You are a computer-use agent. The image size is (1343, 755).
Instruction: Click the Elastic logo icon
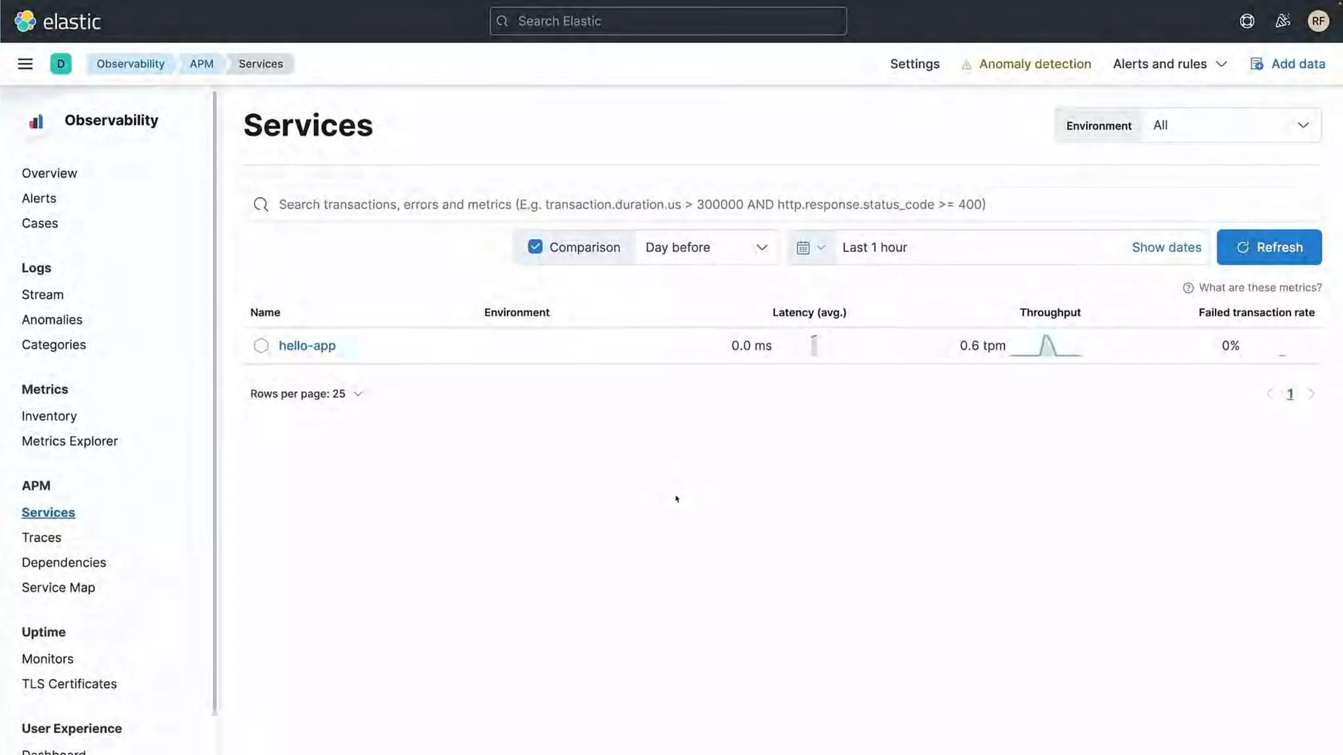click(25, 21)
